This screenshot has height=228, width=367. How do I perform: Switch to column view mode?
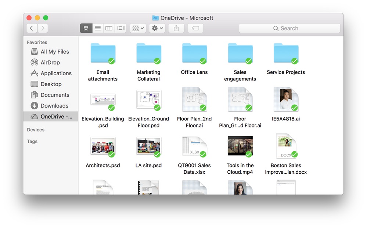(x=109, y=28)
